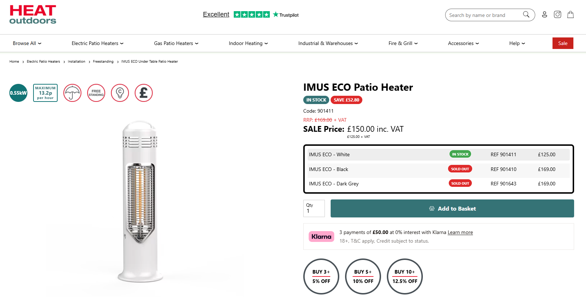Open the Accessories menu

[x=463, y=43]
